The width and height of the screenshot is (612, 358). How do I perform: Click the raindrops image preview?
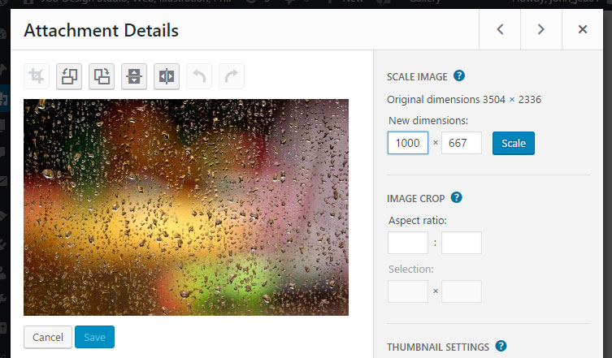coord(186,207)
